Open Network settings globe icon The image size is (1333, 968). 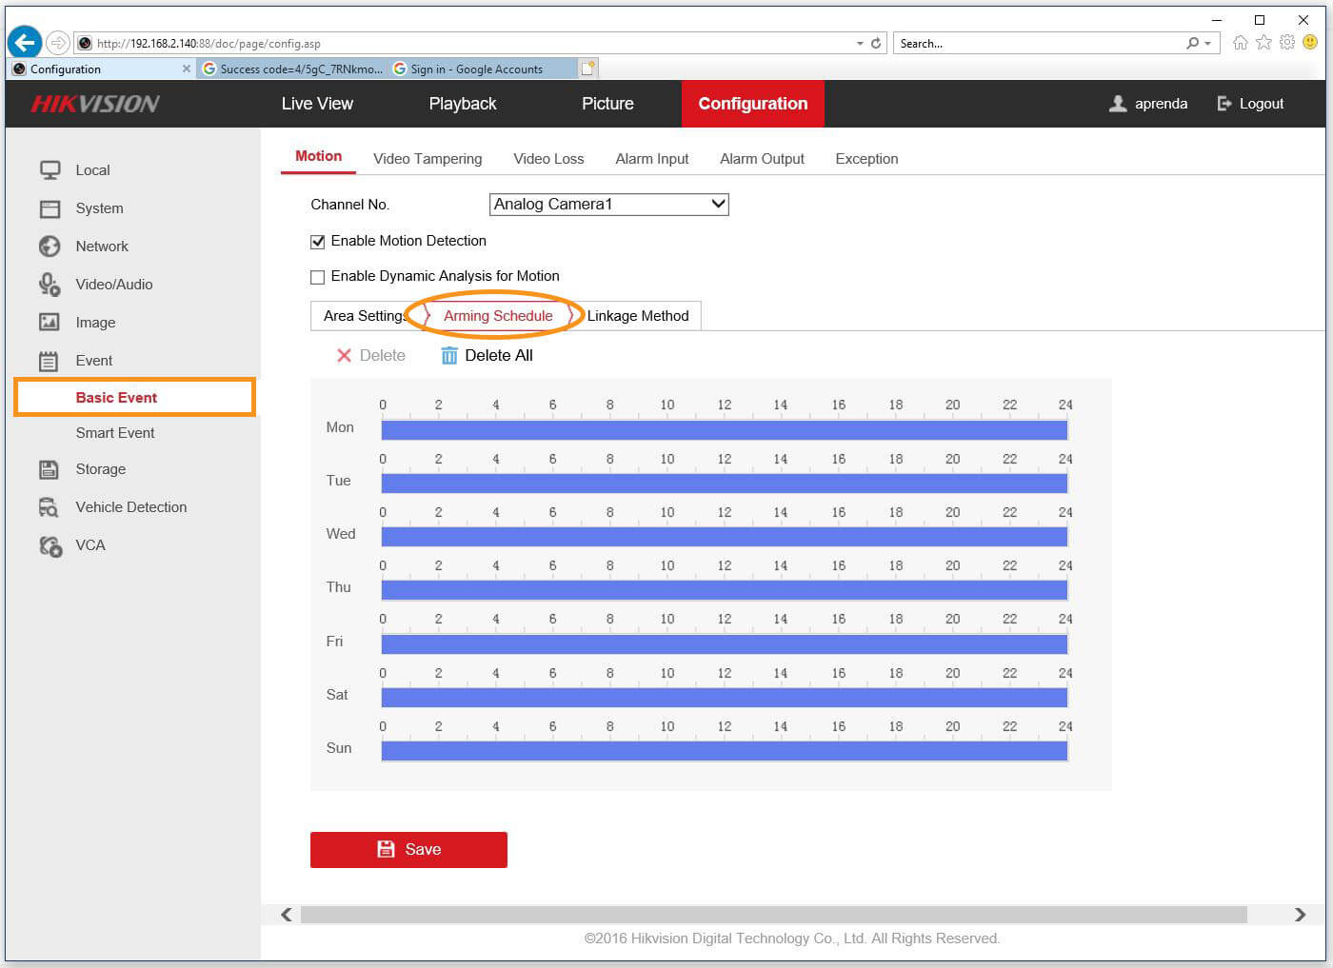pyautogui.click(x=50, y=247)
